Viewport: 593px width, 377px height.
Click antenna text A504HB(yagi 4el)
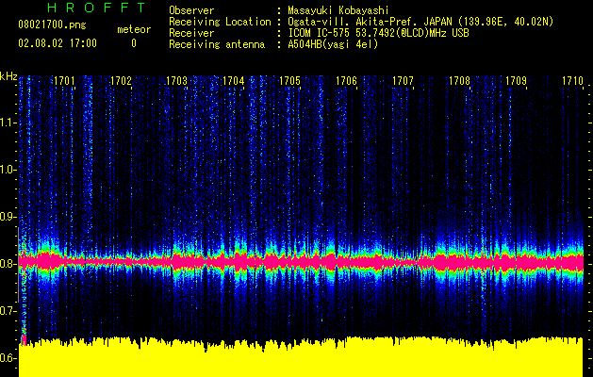333,44
